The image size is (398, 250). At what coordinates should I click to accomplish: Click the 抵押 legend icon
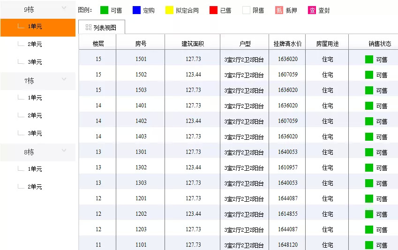tap(279, 10)
